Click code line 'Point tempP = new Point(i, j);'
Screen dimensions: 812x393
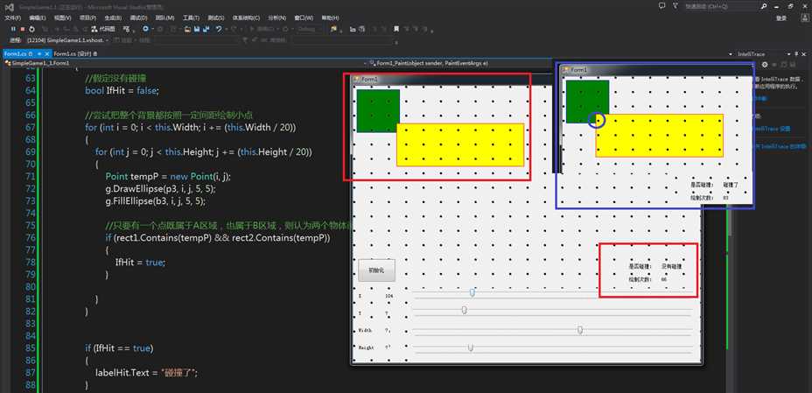click(168, 177)
